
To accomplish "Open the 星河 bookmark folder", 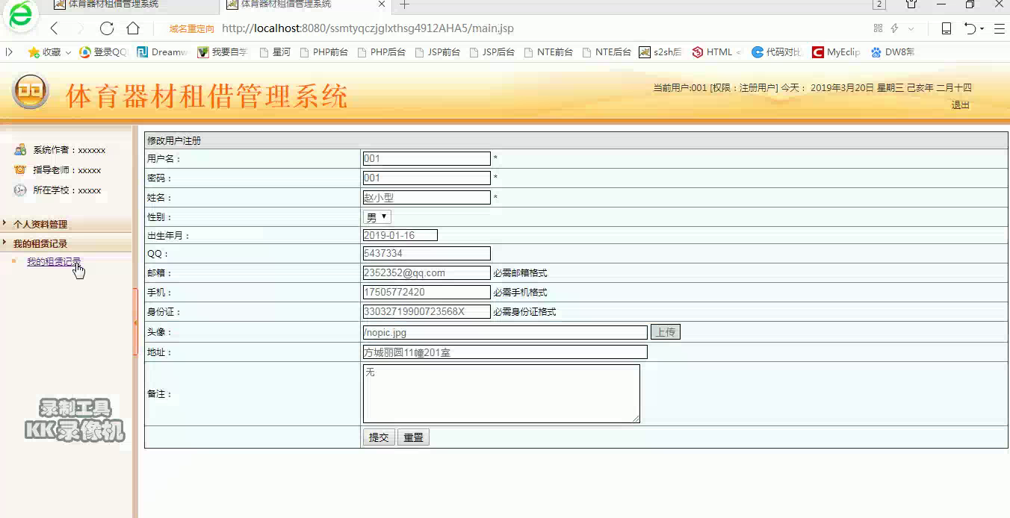I will [275, 52].
